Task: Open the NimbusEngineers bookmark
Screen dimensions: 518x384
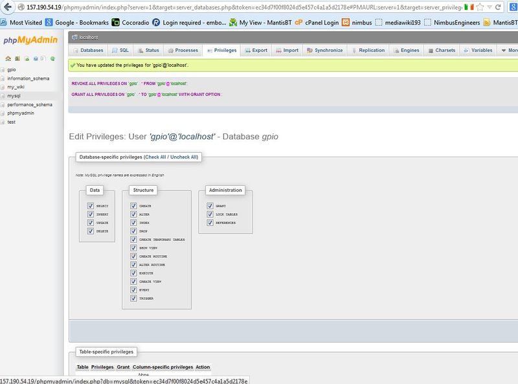Action: coord(452,23)
